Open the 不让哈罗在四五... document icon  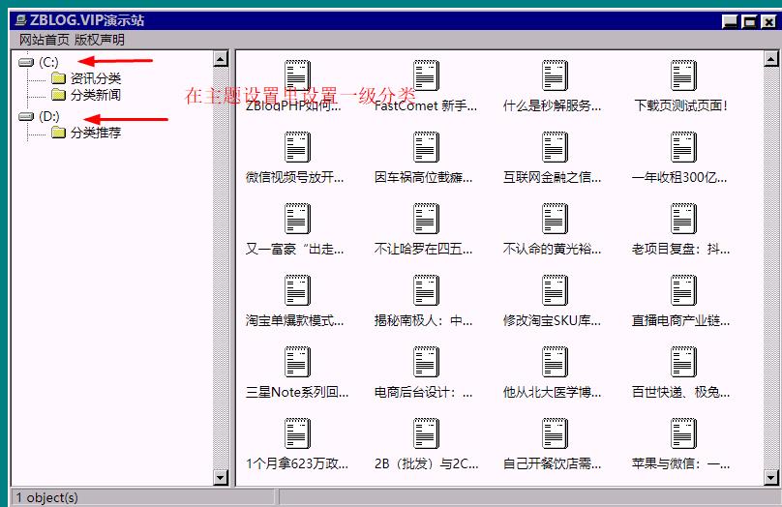(426, 219)
